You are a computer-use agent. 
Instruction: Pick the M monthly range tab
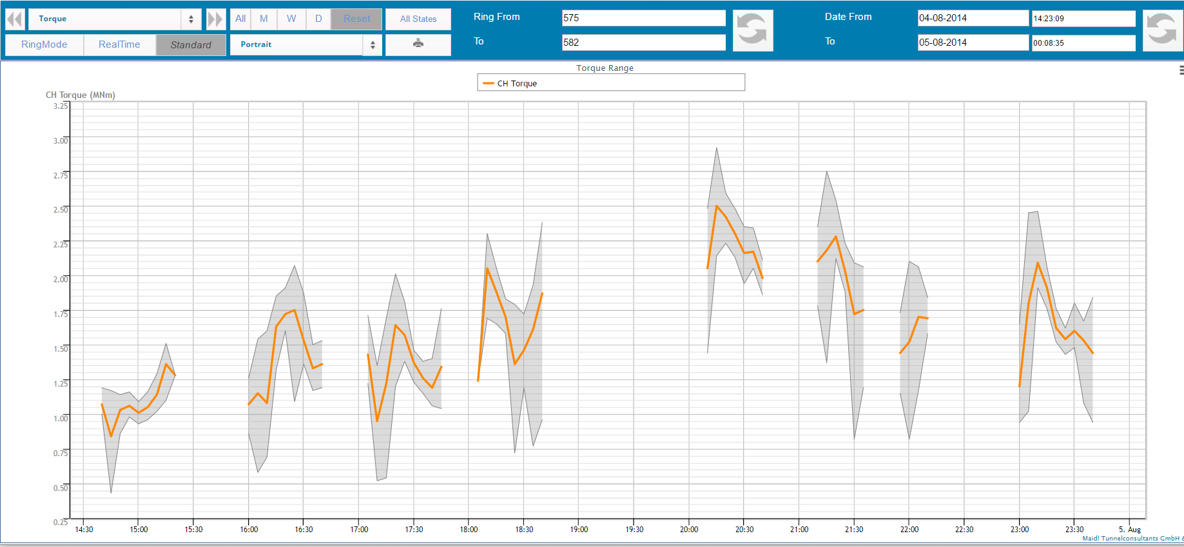point(264,19)
